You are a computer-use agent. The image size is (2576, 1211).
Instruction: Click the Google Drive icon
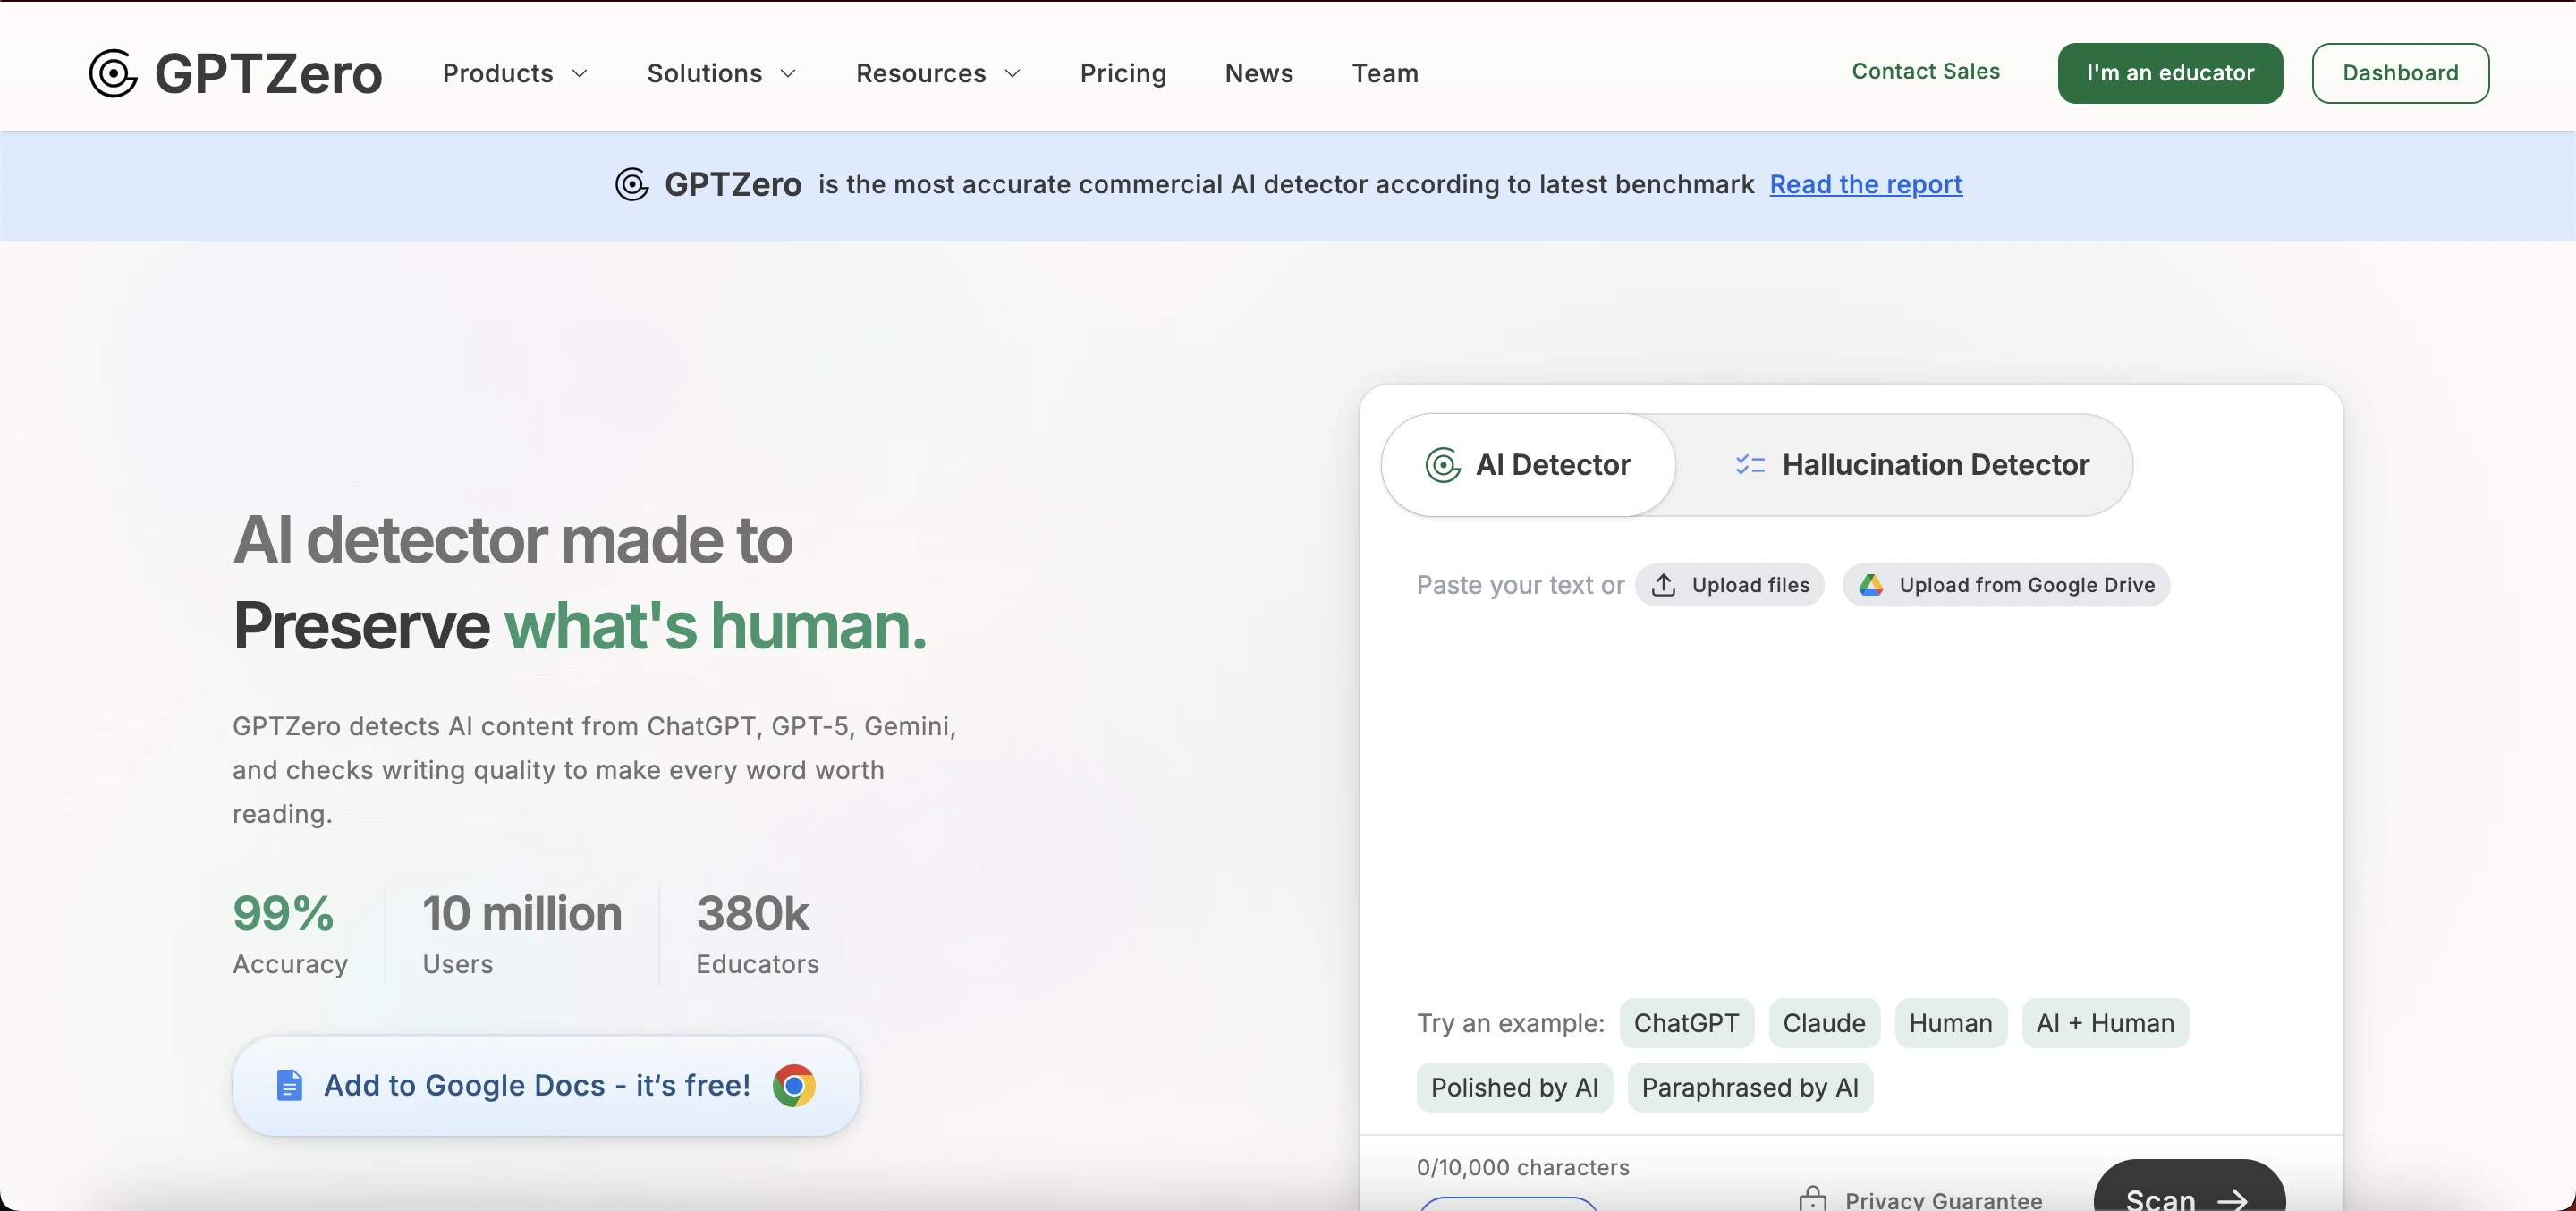click(x=1870, y=585)
